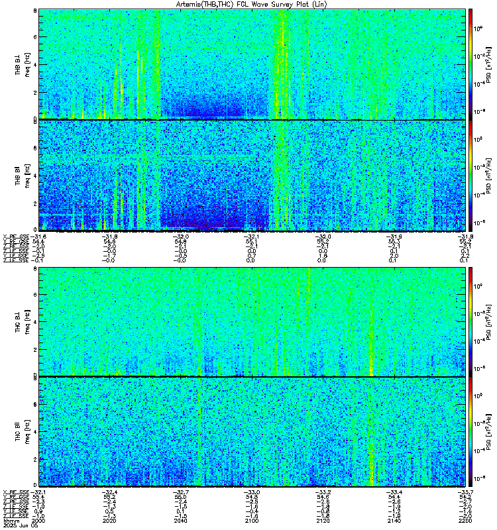Click the '2100' time axis label

click(x=252, y=521)
